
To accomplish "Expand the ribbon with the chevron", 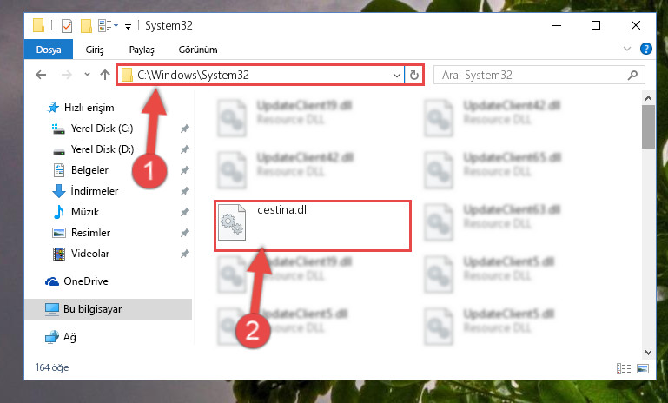I will tap(626, 49).
